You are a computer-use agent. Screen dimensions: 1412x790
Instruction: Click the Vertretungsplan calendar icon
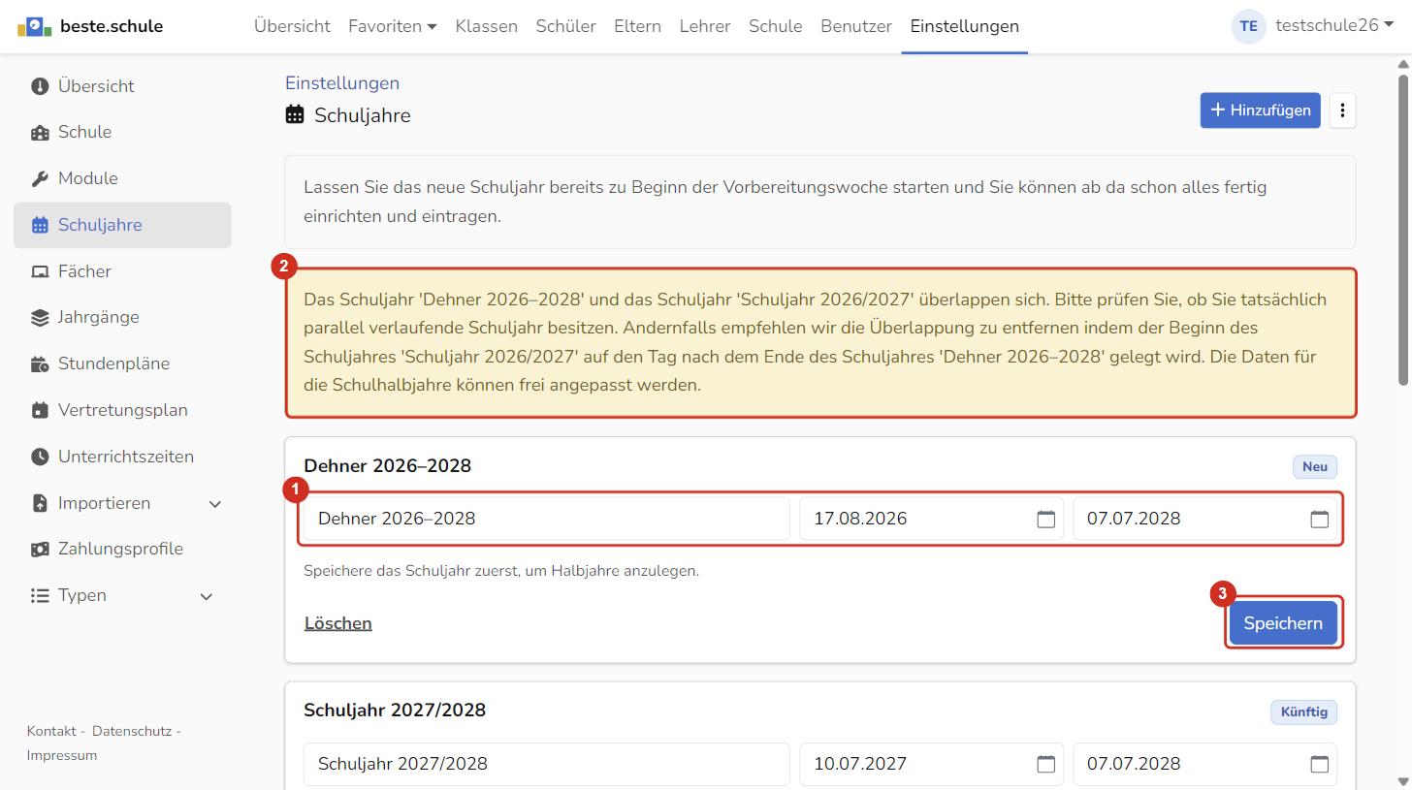coord(40,411)
